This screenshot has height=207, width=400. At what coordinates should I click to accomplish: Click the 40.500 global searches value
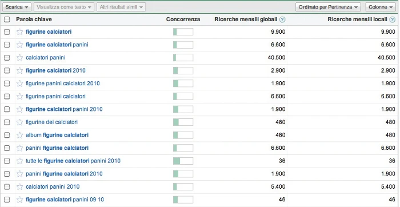[x=277, y=58]
